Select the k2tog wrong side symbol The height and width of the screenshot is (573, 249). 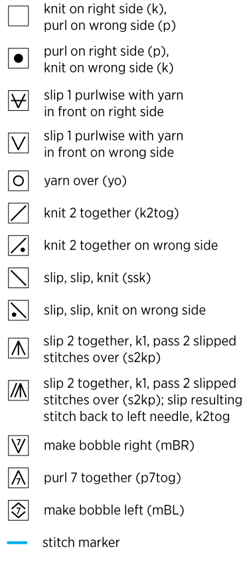click(x=19, y=245)
